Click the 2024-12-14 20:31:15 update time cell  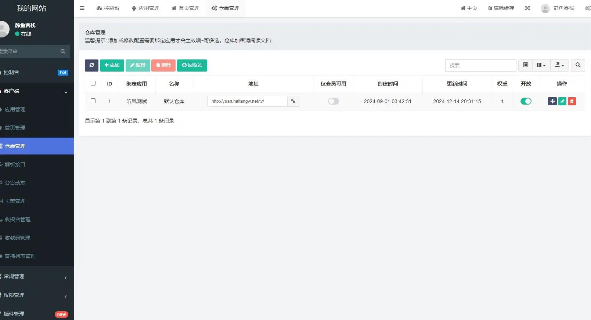click(x=457, y=101)
